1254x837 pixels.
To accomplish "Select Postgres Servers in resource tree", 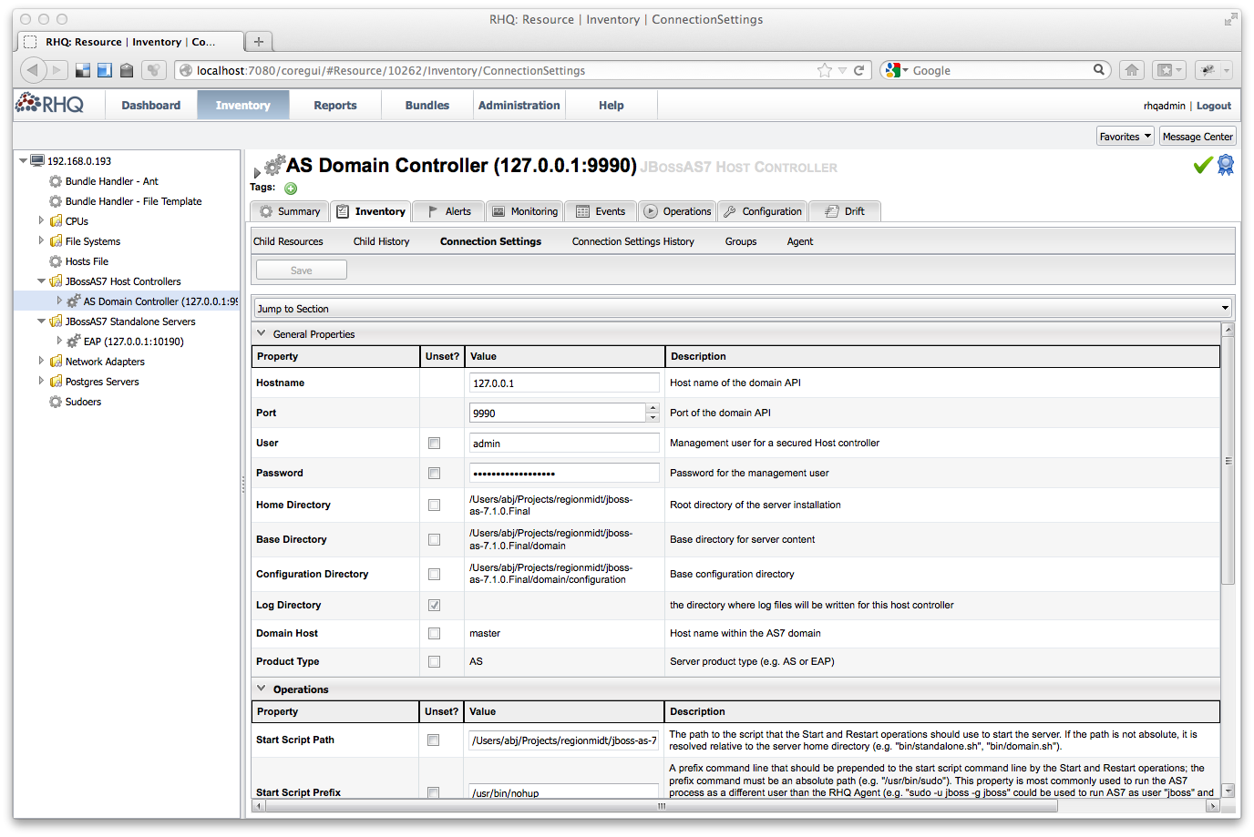I will [102, 382].
